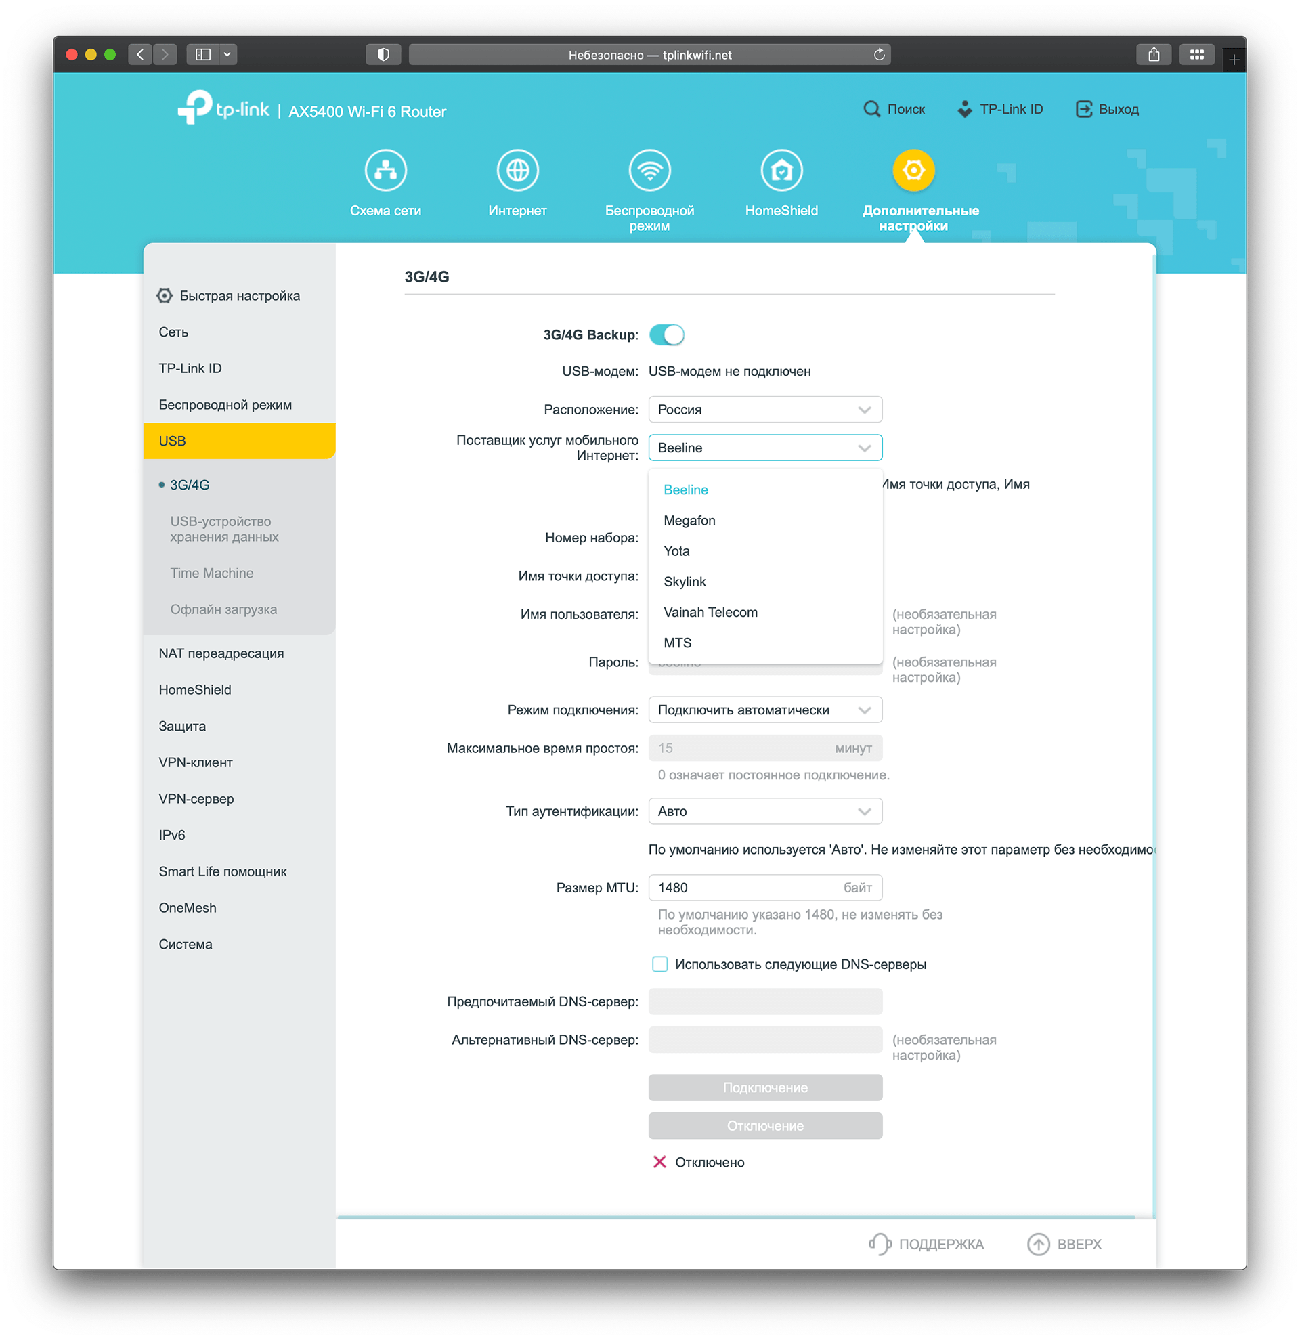Toggle the Safari sidebar button
The height and width of the screenshot is (1340, 1300).
(203, 55)
